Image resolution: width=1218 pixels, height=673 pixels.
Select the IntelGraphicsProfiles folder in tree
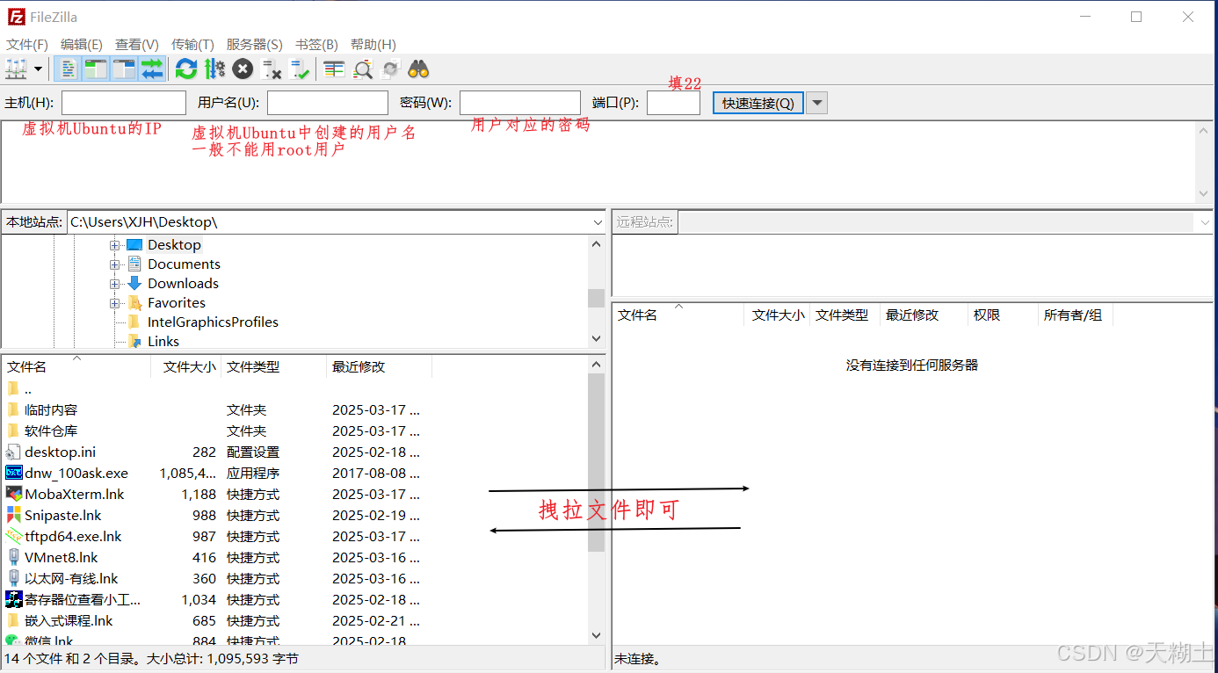213,322
